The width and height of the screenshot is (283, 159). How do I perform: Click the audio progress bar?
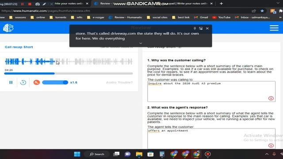pos(69,73)
